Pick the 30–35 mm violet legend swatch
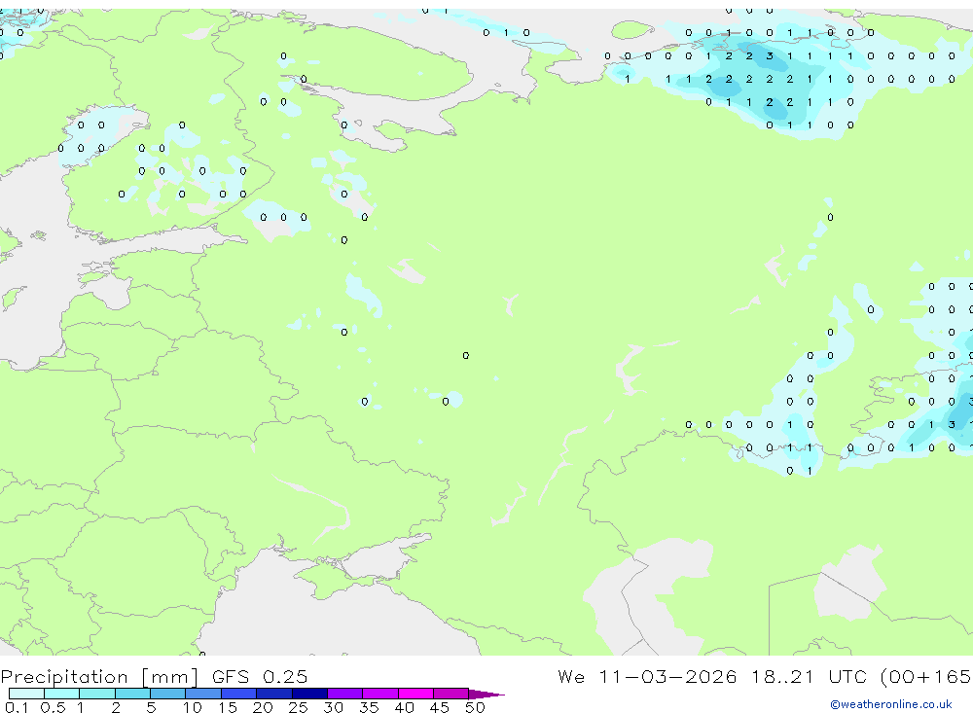 click(x=345, y=694)
